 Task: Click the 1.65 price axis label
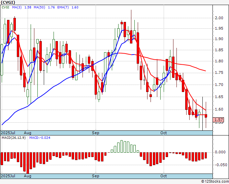coord(219,97)
